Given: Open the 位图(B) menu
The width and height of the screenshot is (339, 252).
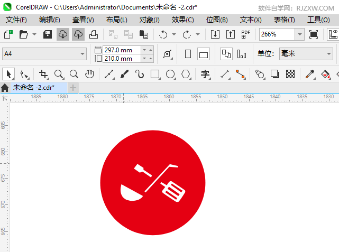Looking at the screenshot, I should coord(217,20).
